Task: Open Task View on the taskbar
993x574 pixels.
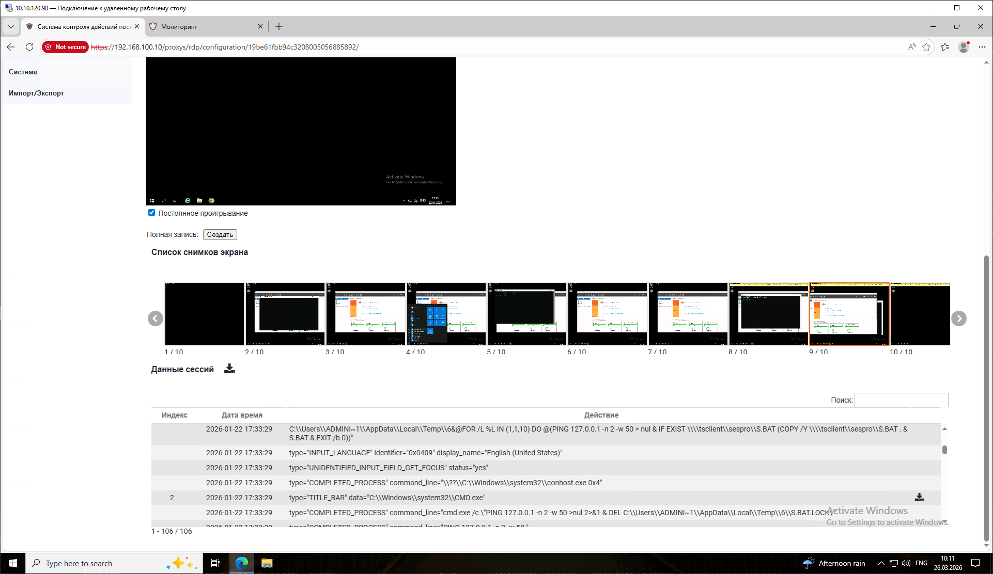Action: coord(215,563)
